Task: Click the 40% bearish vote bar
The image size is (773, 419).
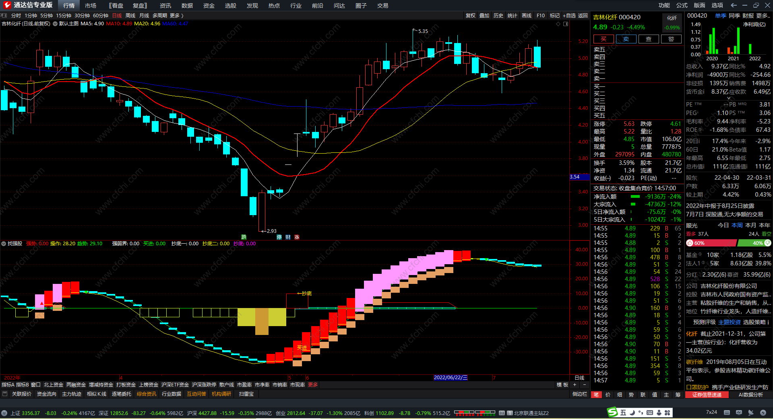Action: (754, 243)
